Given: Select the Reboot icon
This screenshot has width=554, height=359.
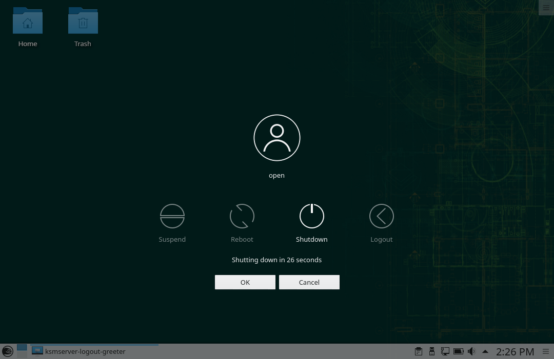Looking at the screenshot, I should point(242,216).
